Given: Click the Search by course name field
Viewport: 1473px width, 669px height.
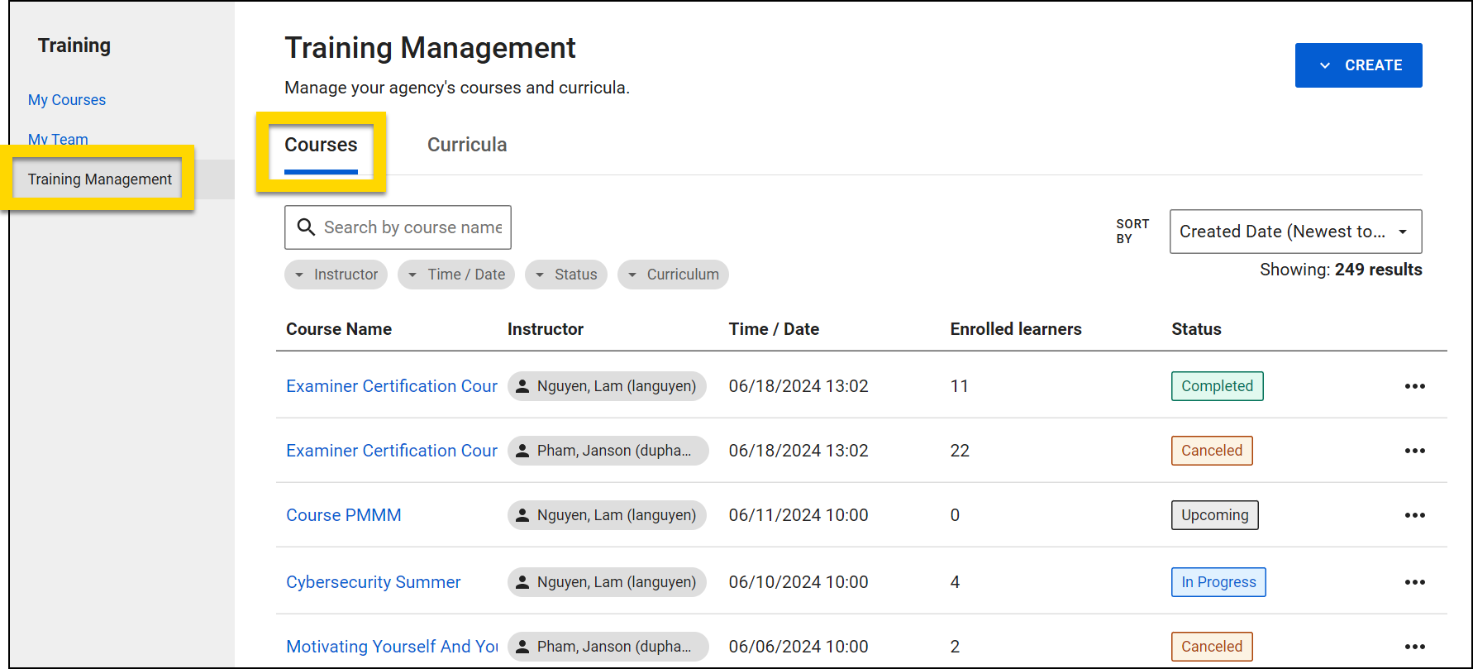Looking at the screenshot, I should click(x=412, y=227).
